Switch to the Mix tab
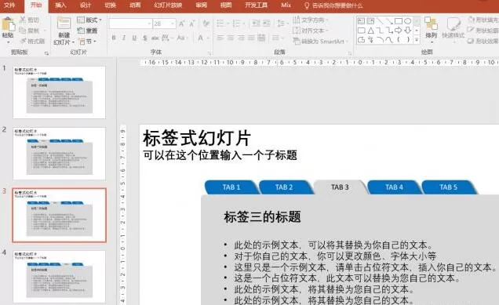Image resolution: width=499 pixels, height=305 pixels. click(x=286, y=5)
